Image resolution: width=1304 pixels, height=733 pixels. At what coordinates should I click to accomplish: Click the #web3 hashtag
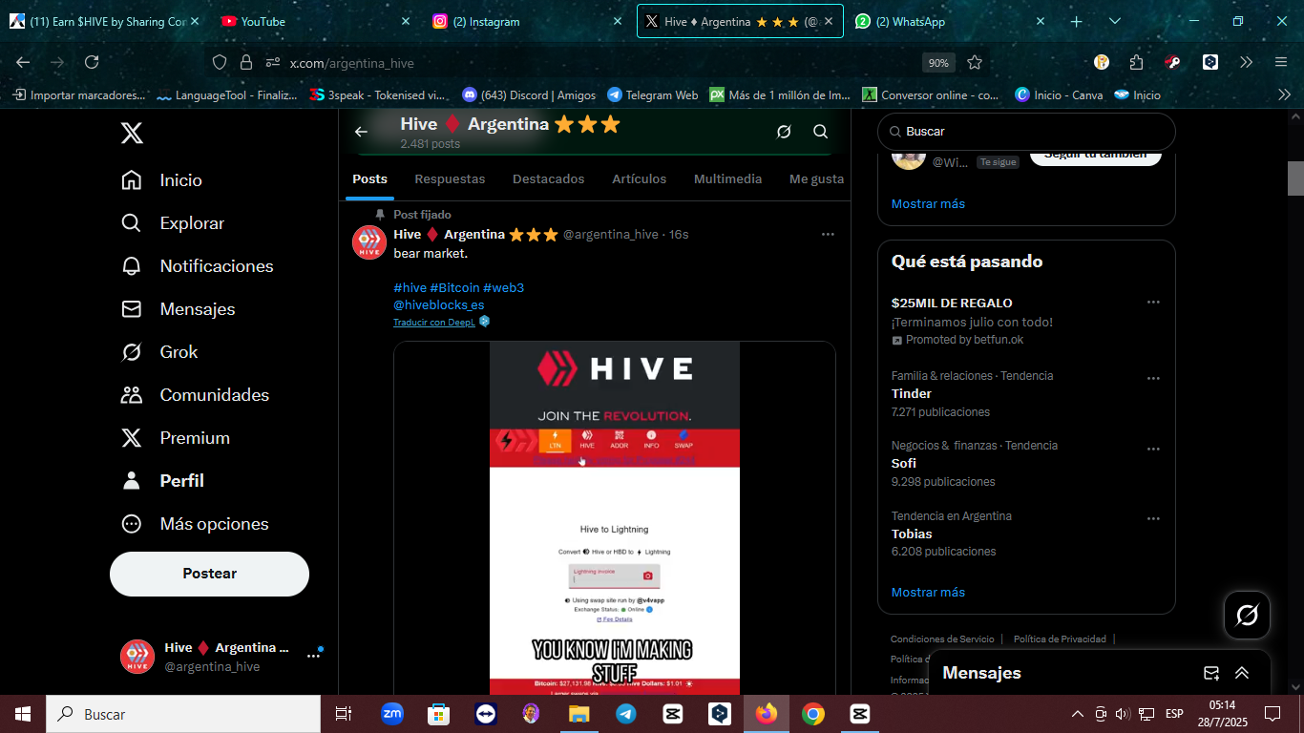503,287
